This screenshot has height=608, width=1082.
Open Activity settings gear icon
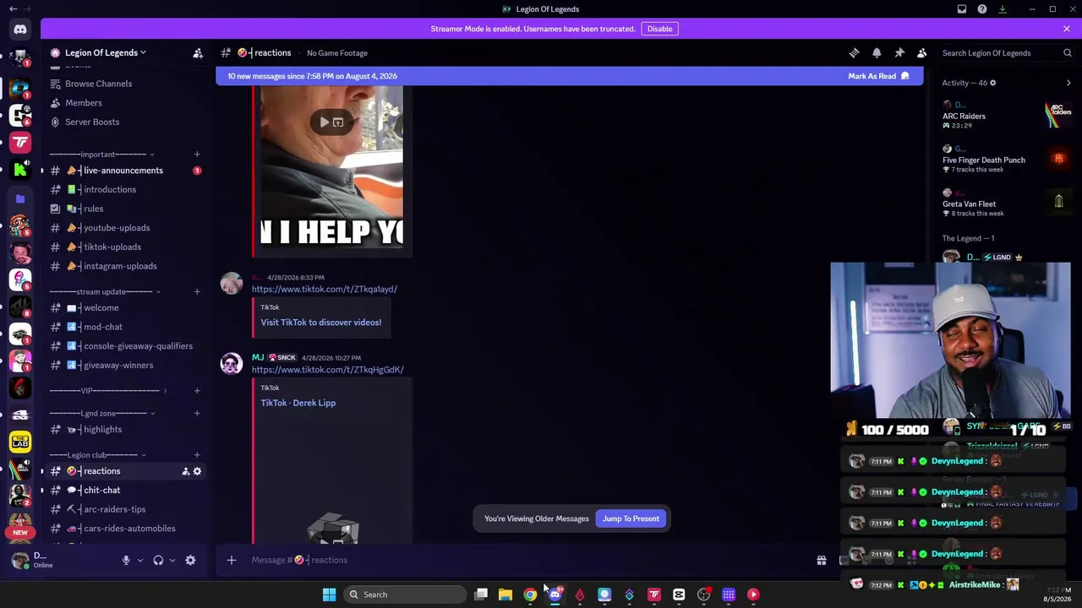click(x=992, y=83)
